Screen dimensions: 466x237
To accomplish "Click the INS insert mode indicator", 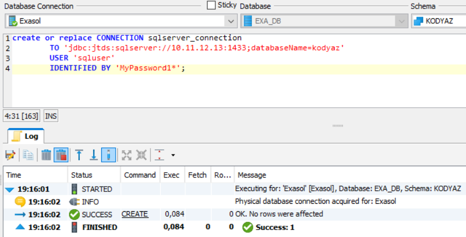I will coord(51,116).
